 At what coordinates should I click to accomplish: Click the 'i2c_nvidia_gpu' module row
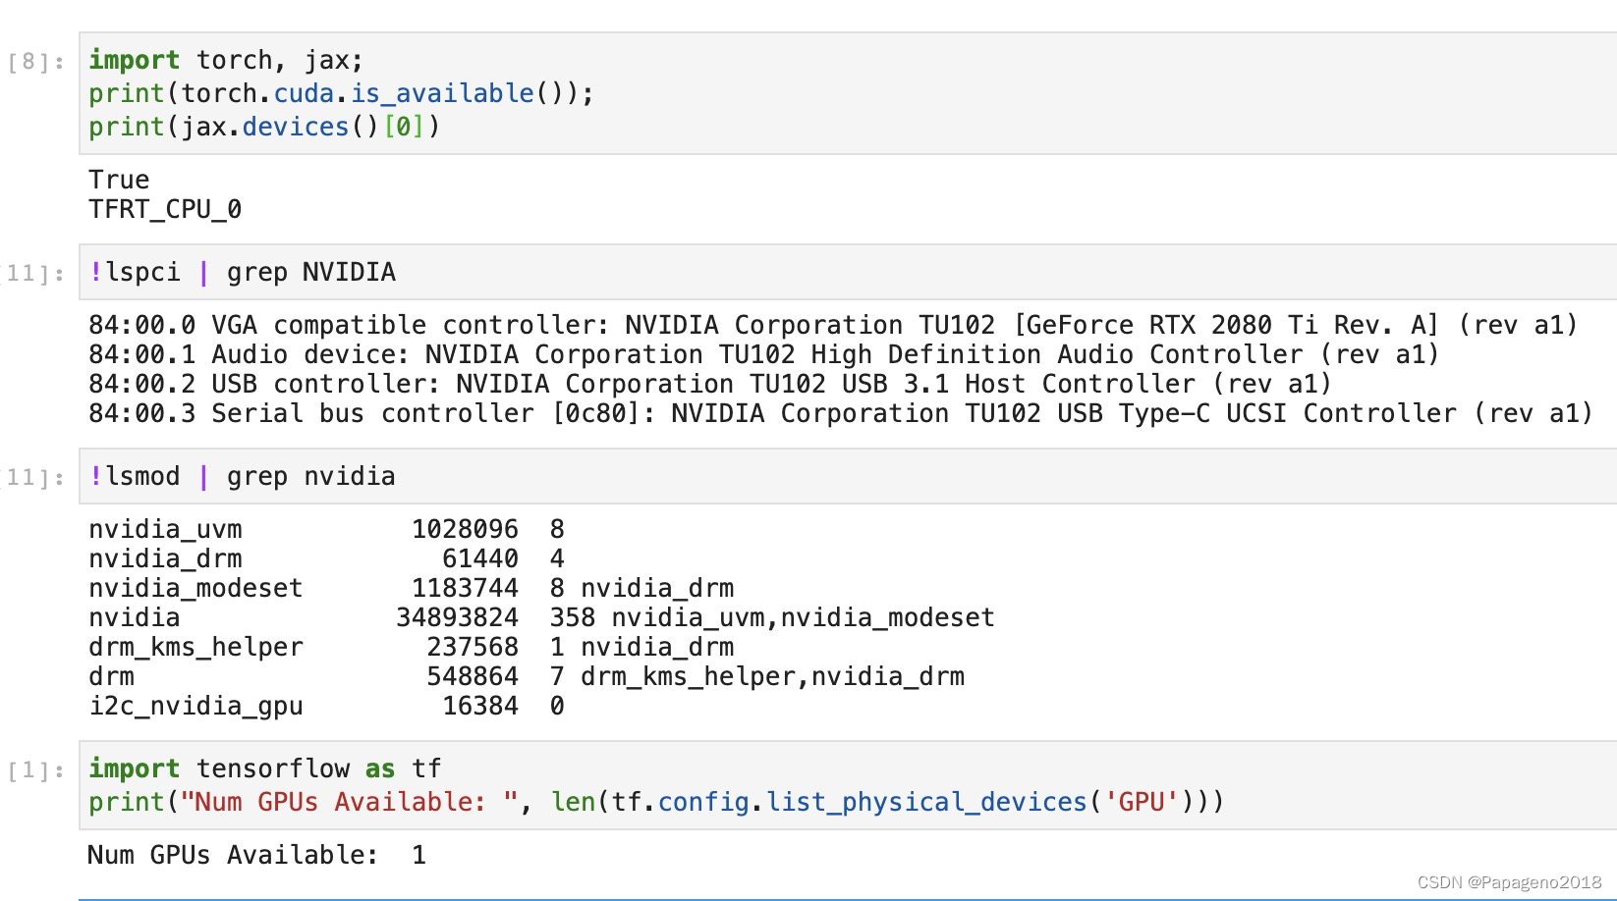(x=326, y=706)
